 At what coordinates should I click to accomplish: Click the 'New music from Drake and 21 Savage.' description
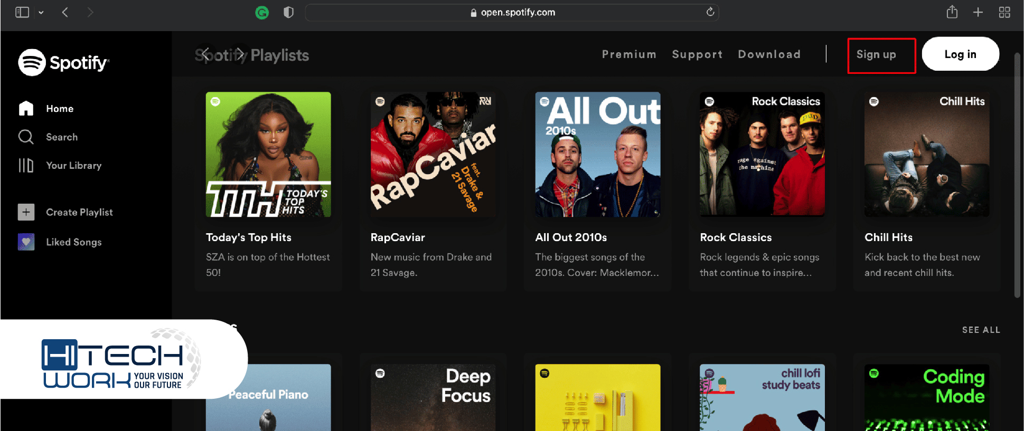[431, 265]
